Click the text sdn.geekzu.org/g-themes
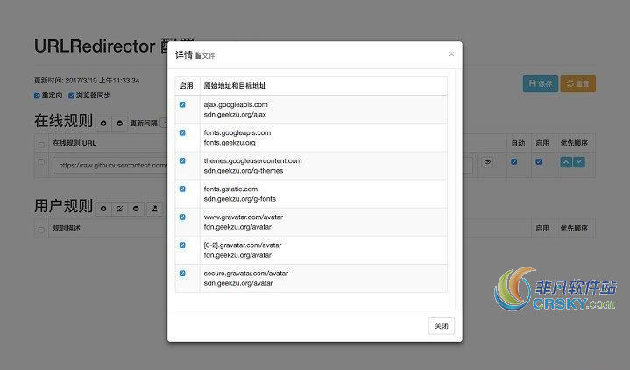 pos(244,171)
